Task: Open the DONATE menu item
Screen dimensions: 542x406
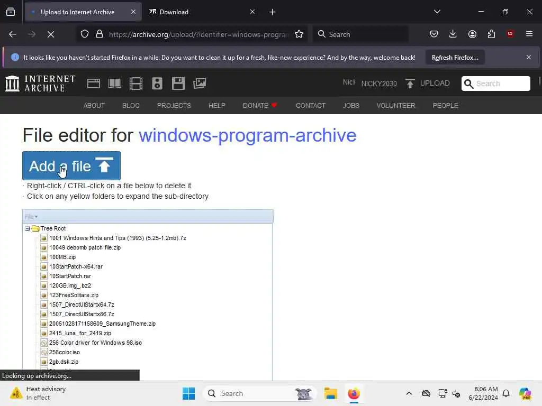Action: 260,106
